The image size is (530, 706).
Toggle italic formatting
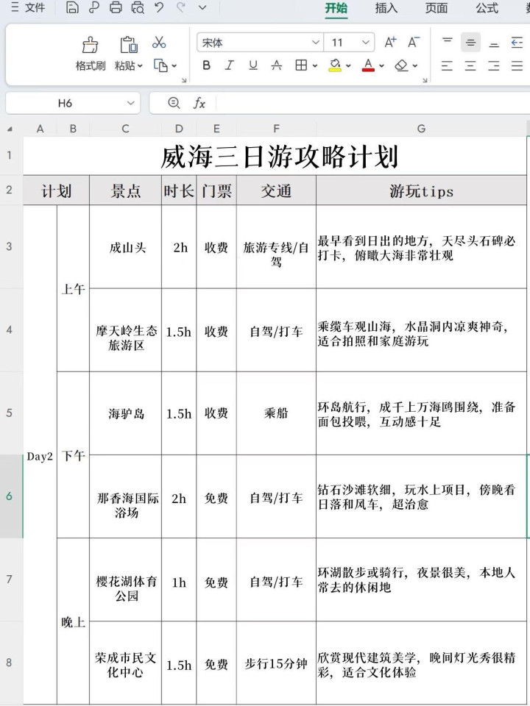point(229,65)
